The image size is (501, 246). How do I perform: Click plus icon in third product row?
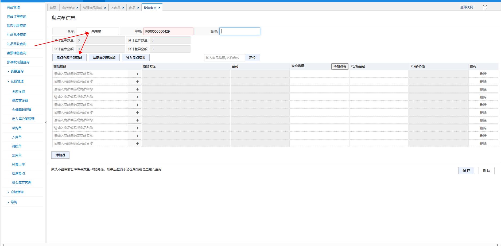137,89
